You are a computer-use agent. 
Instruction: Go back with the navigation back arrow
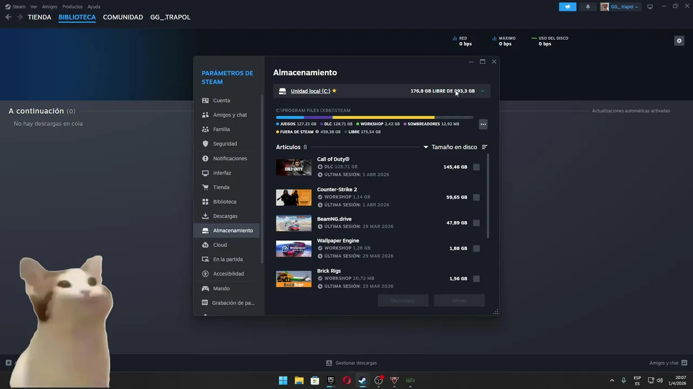click(x=8, y=17)
